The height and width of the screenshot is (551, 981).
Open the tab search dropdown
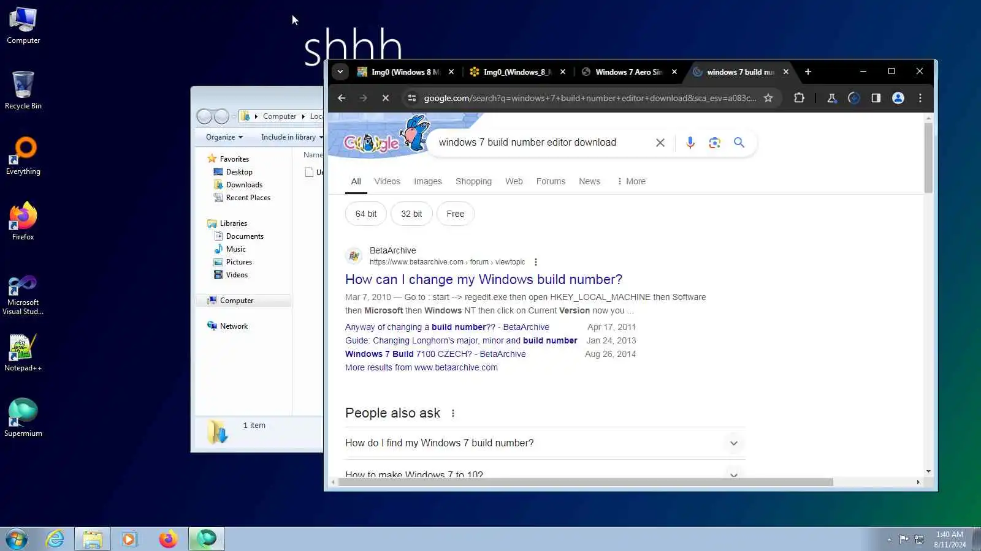340,72
